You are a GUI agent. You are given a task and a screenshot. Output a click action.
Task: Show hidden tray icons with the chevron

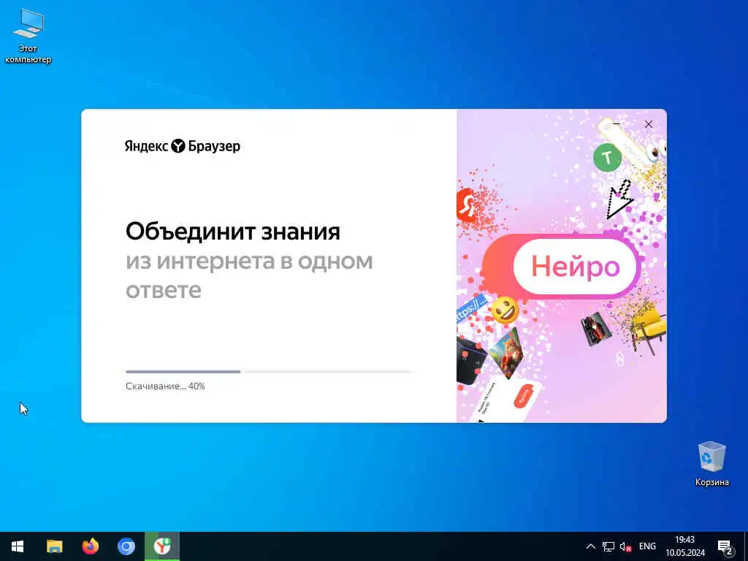pos(590,546)
